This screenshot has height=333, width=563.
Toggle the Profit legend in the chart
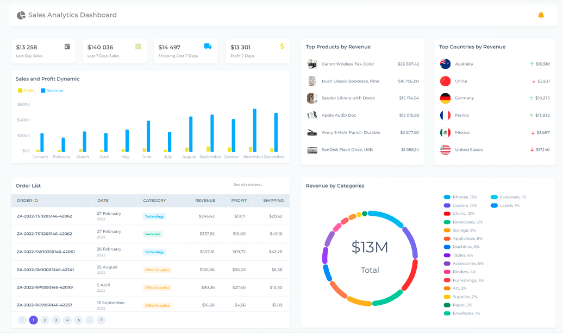tap(26, 91)
